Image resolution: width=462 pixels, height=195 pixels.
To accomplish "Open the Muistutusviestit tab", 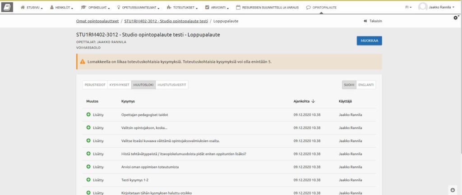I will (171, 85).
